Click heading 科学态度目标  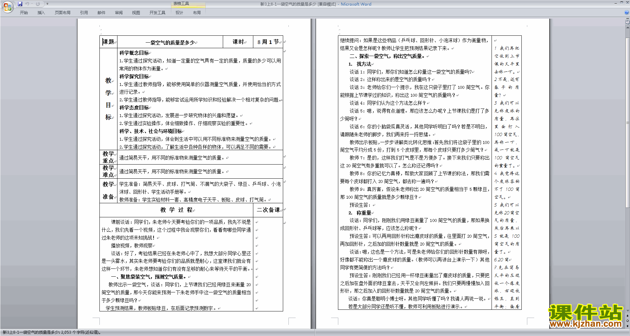click(x=134, y=108)
